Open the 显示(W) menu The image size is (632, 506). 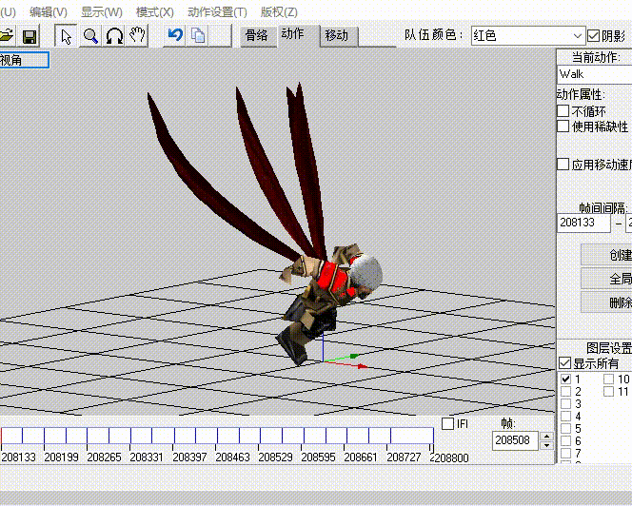pos(102,12)
